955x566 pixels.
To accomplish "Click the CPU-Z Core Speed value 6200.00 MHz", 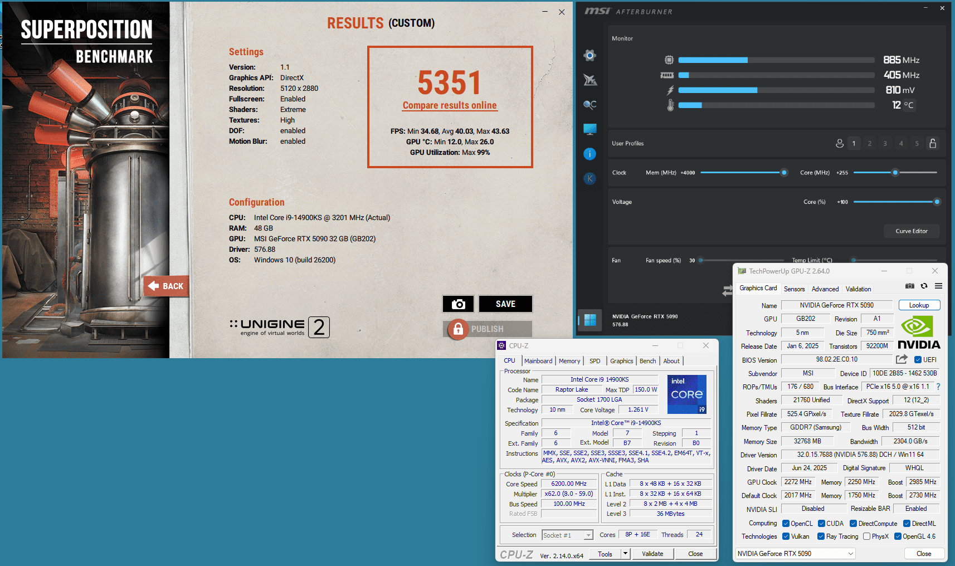I will click(x=569, y=484).
